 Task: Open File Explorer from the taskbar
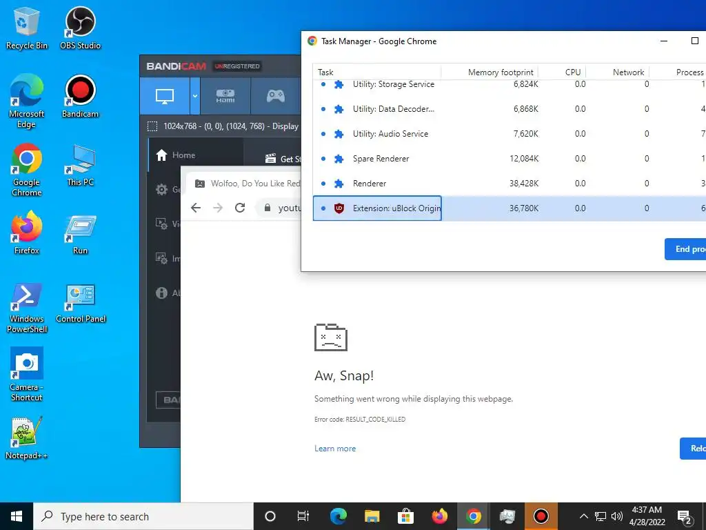(372, 516)
